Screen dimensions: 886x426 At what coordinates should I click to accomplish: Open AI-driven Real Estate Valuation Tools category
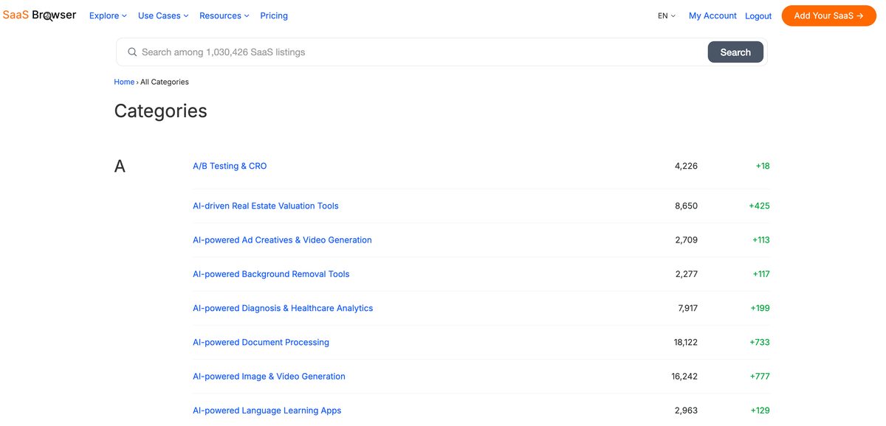pyautogui.click(x=266, y=206)
